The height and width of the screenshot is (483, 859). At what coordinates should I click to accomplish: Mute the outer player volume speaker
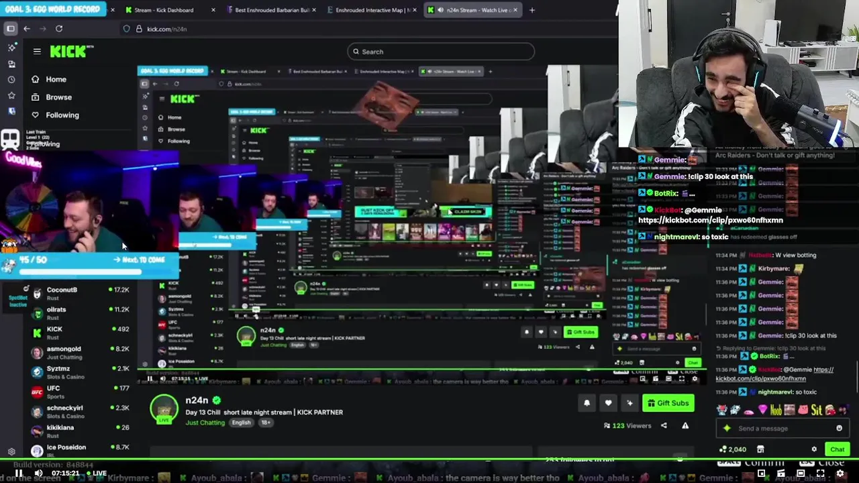[38, 473]
